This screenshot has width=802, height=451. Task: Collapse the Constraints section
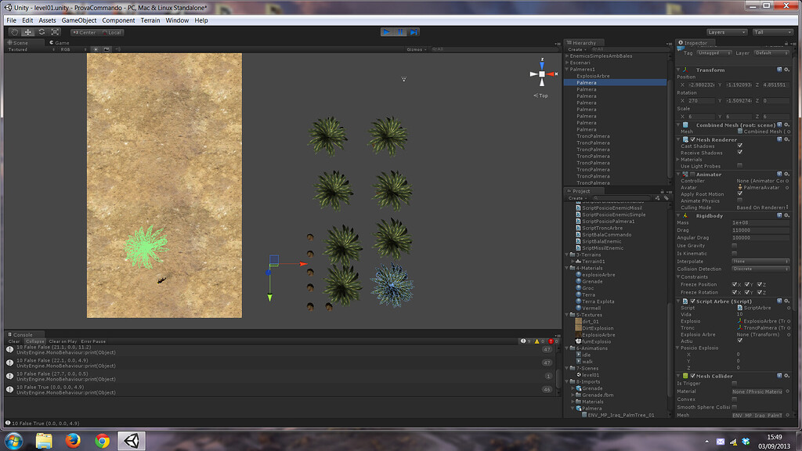pyautogui.click(x=678, y=277)
